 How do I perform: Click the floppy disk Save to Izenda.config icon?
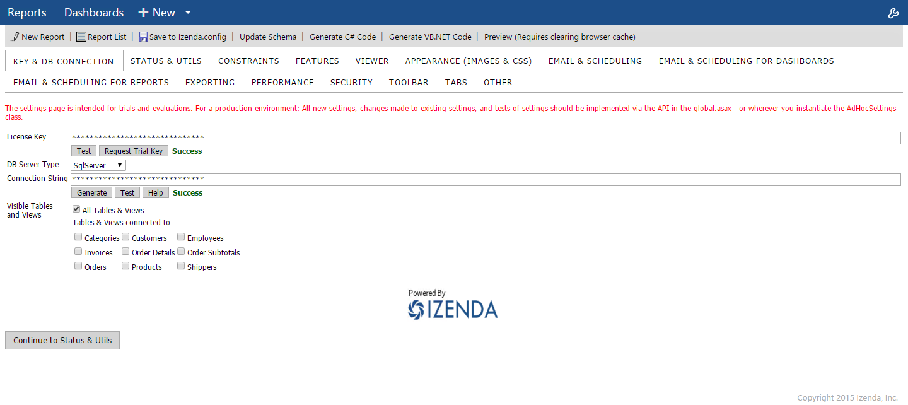click(x=143, y=37)
